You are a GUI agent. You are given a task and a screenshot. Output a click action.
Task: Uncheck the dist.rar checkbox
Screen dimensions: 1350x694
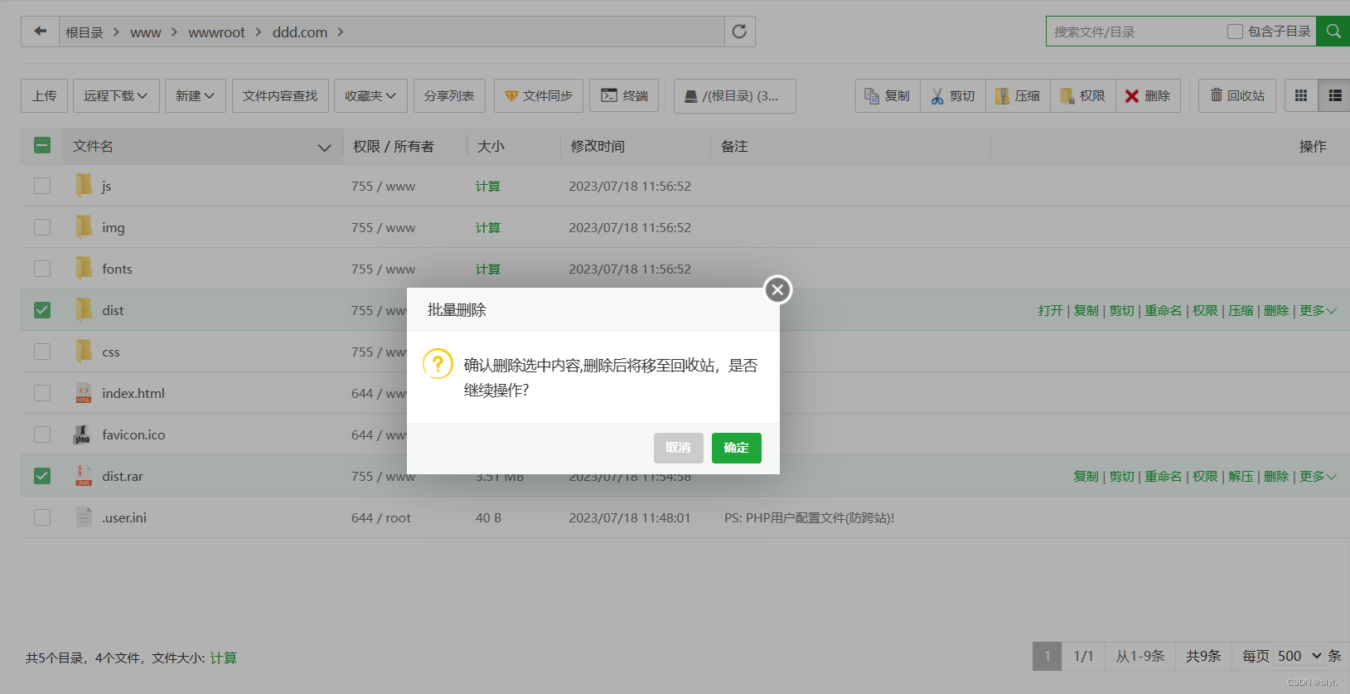coord(42,476)
